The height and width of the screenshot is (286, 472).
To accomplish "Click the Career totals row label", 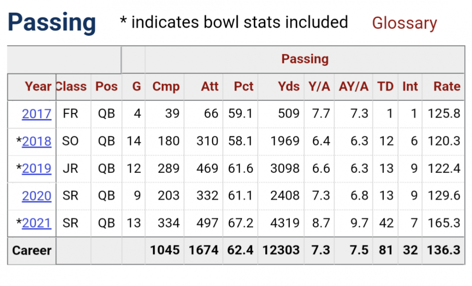I will [x=32, y=250].
